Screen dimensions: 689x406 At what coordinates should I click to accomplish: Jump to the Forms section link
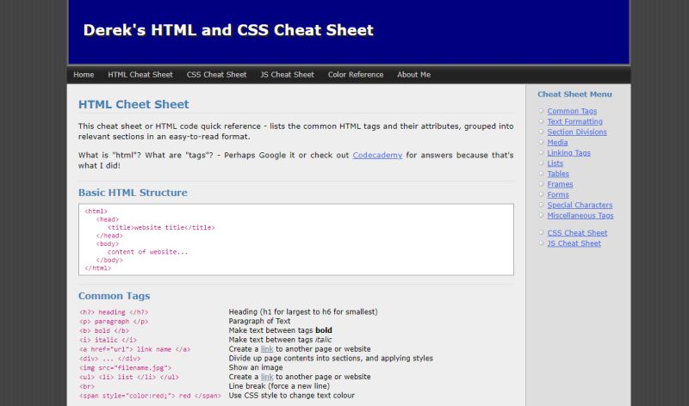tap(557, 195)
